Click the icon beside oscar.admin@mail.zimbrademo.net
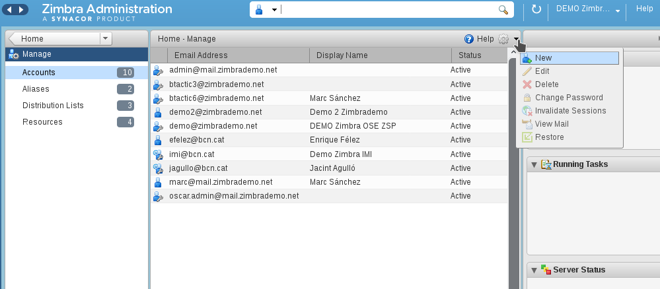The image size is (660, 289). 158,196
